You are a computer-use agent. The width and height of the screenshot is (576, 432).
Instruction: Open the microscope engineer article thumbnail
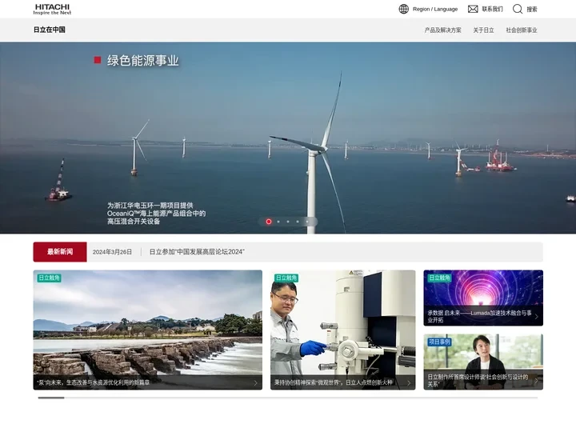click(x=342, y=330)
